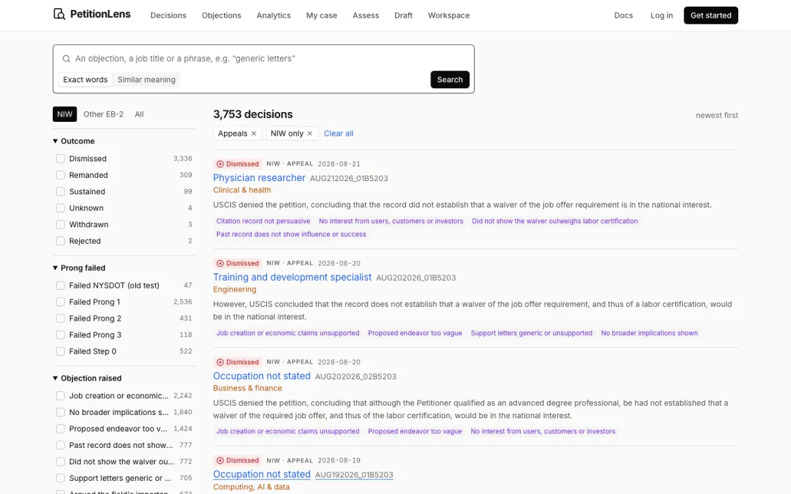
Task: Click the 3,753 decisions heading
Action: (253, 115)
